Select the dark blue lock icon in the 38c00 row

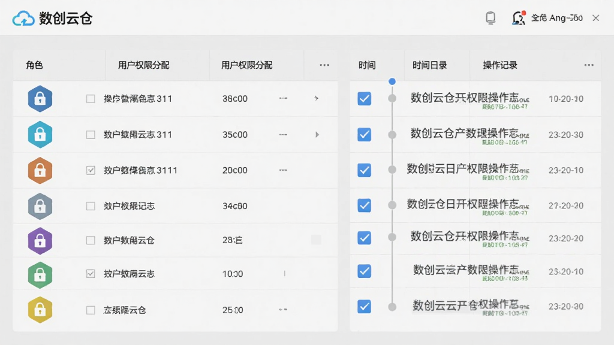[40, 99]
